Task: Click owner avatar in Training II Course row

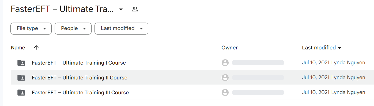Action: tap(225, 78)
